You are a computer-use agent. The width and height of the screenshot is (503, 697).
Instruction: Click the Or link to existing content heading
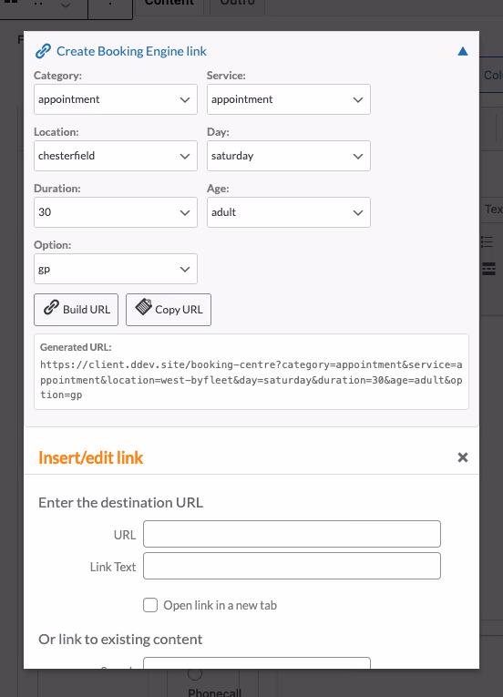coord(120,640)
